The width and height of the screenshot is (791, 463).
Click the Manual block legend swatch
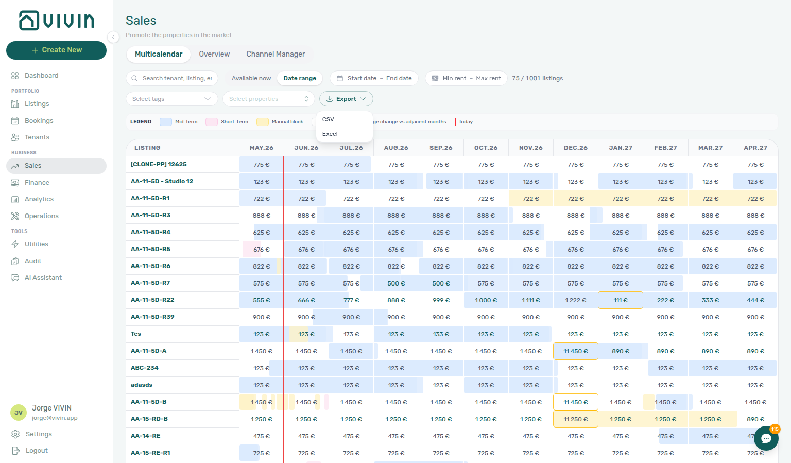click(x=263, y=122)
